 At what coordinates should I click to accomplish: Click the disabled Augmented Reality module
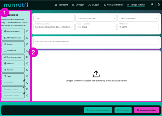13,95
